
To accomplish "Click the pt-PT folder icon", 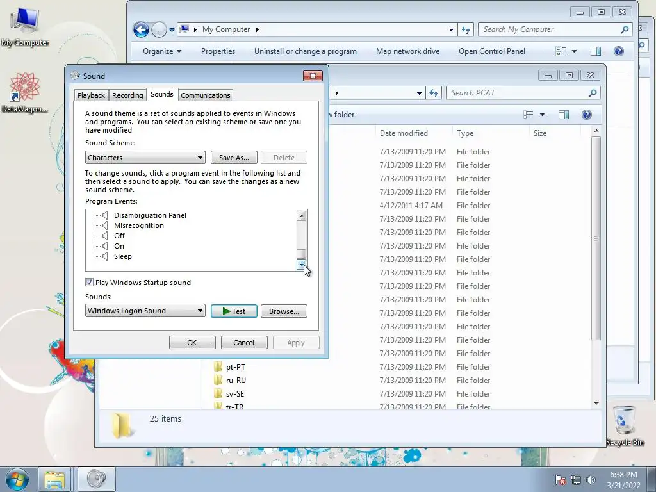I will 218,367.
